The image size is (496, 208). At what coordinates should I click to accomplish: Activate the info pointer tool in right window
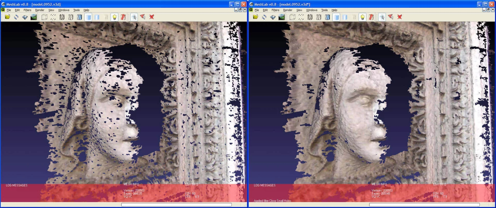click(x=382, y=17)
